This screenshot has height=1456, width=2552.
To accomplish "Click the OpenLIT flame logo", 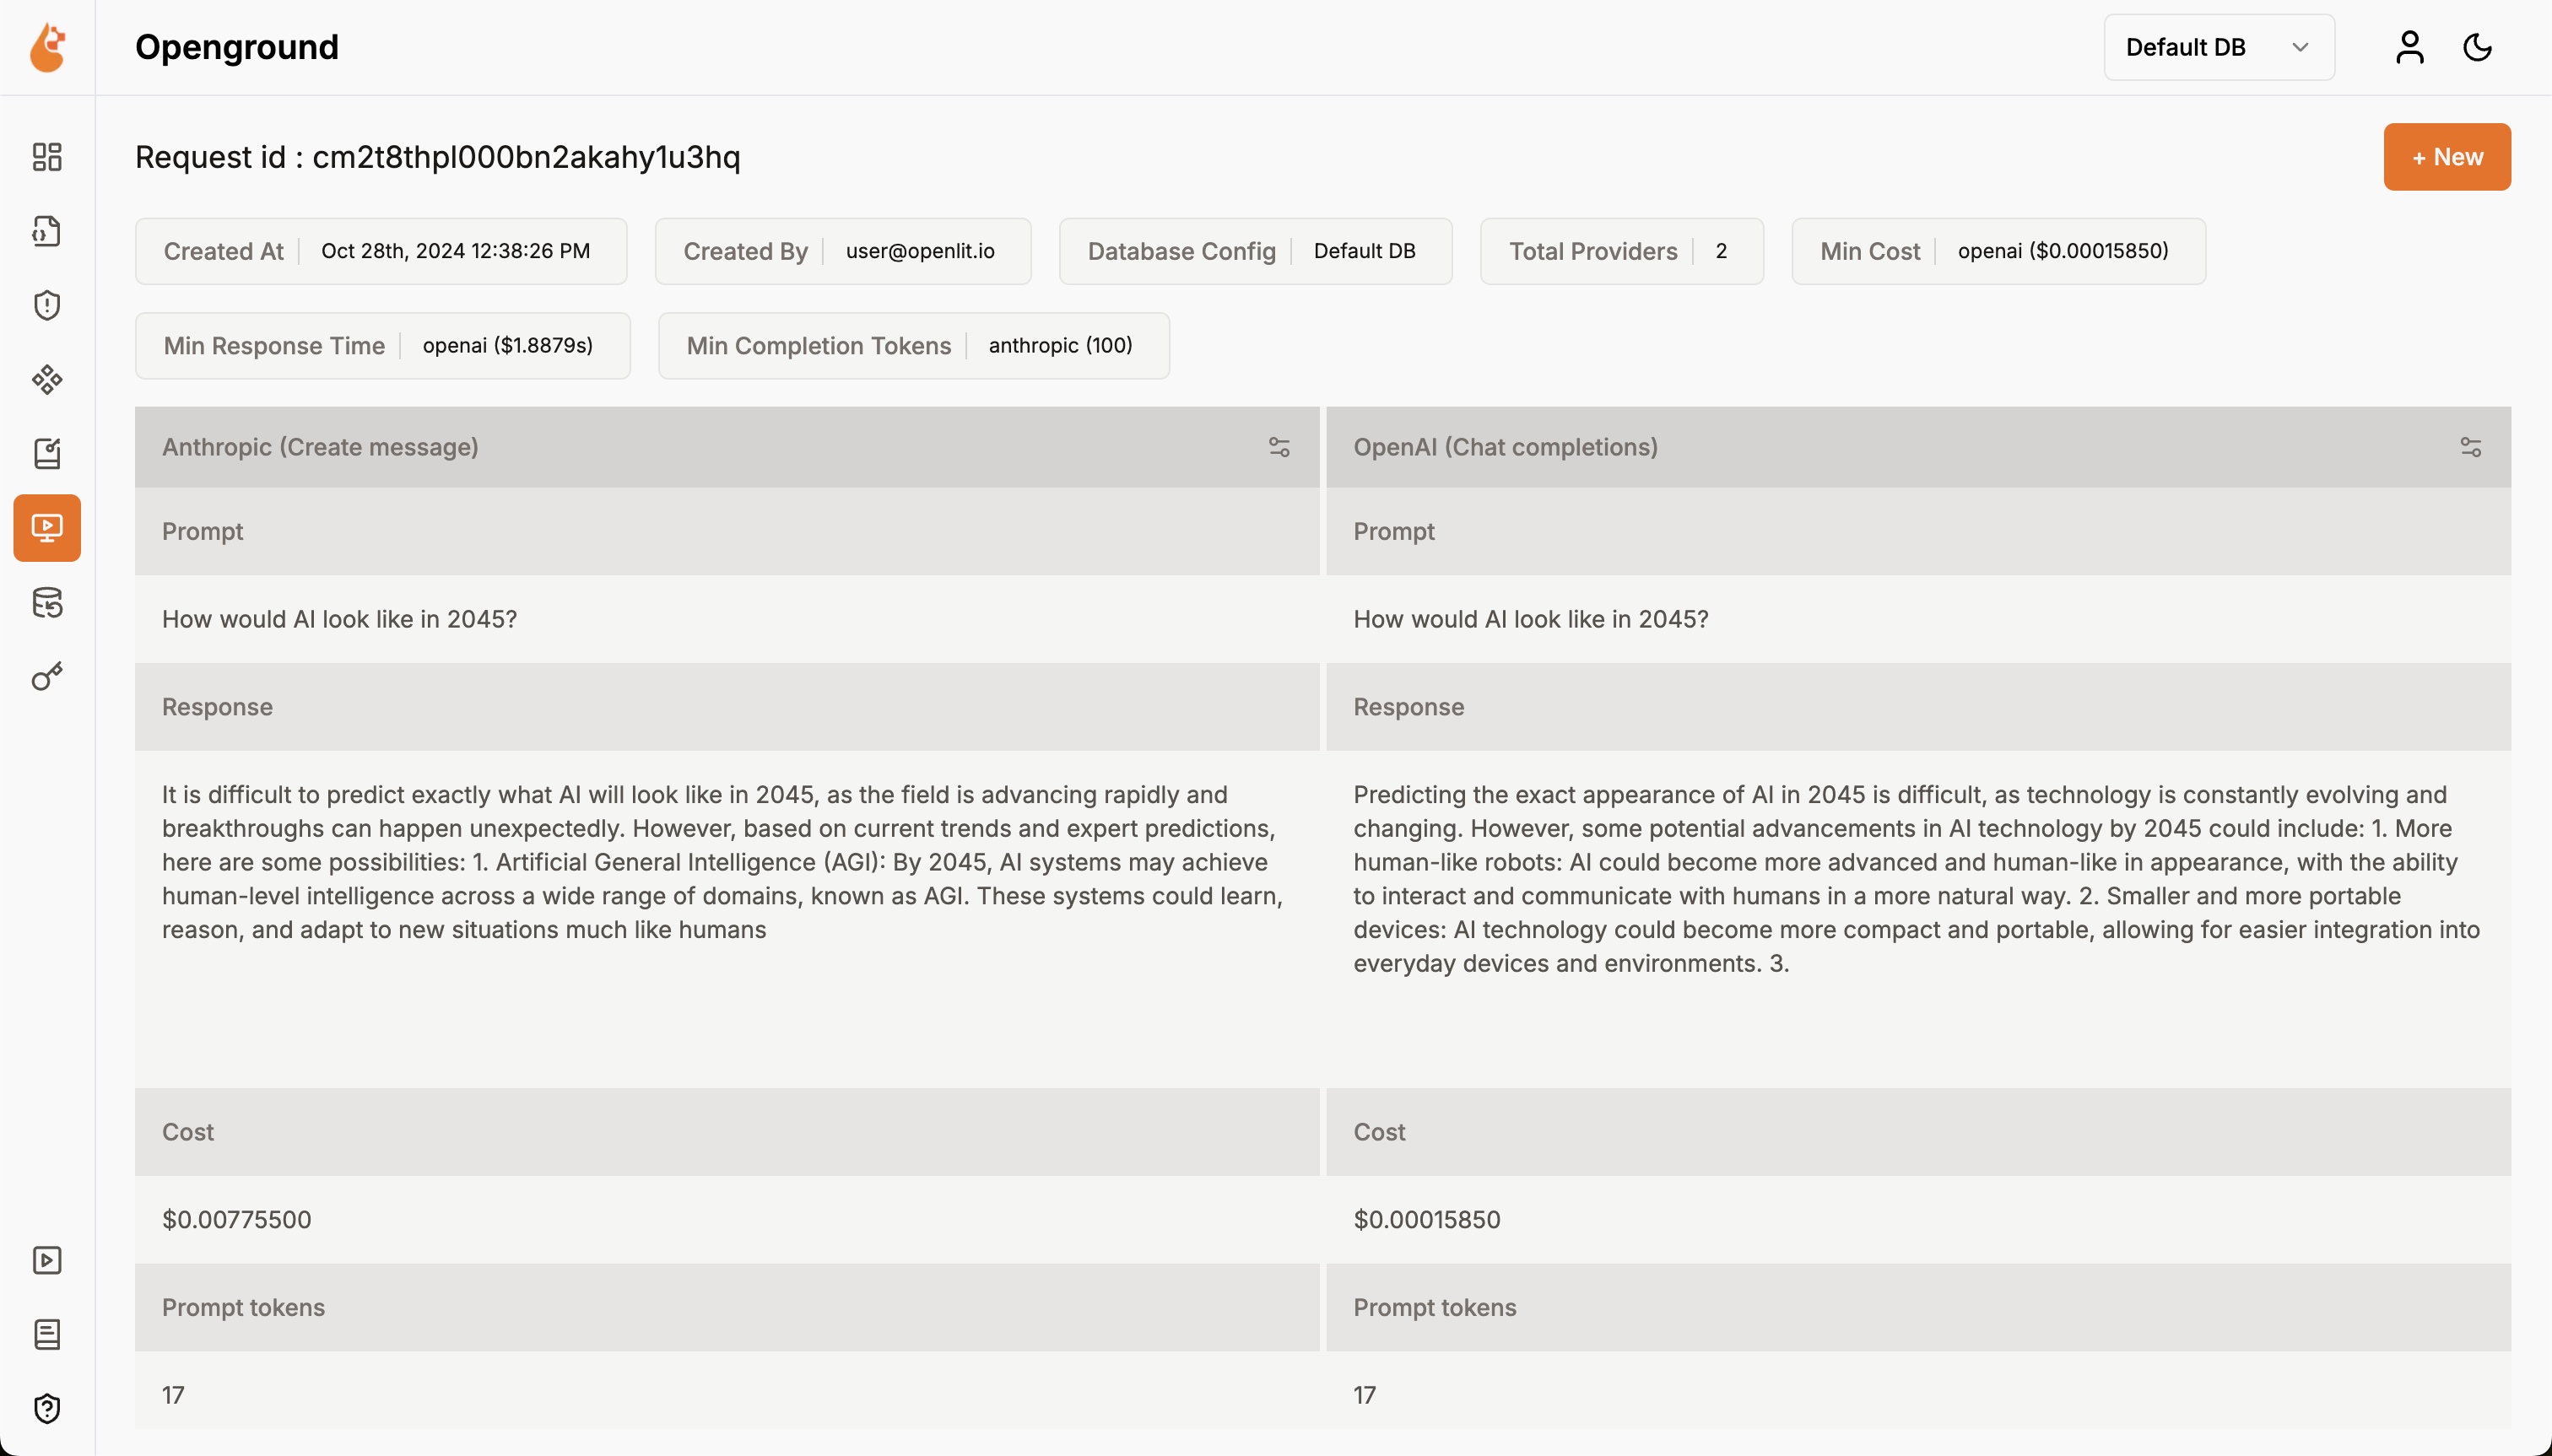I will click(47, 47).
